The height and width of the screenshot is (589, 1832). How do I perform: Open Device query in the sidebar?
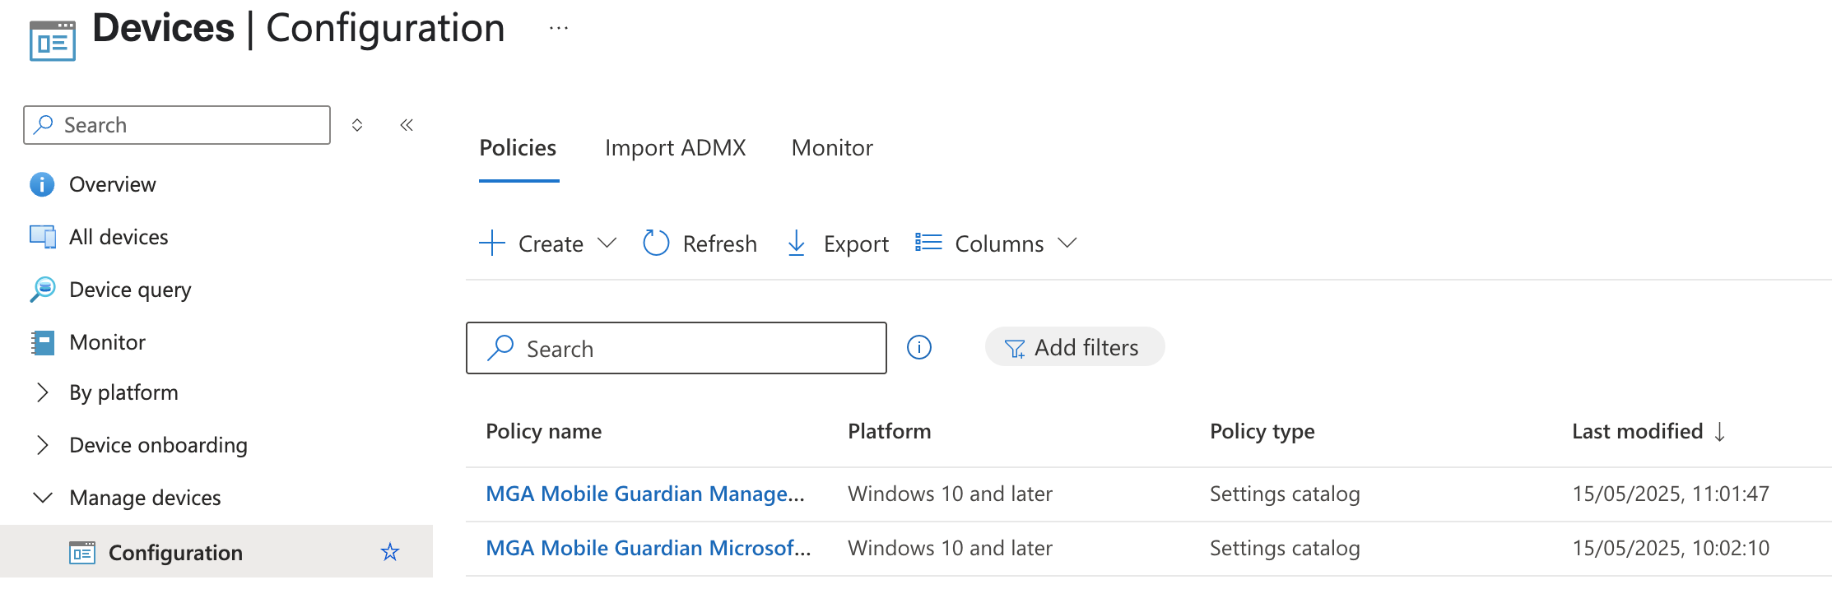[130, 290]
